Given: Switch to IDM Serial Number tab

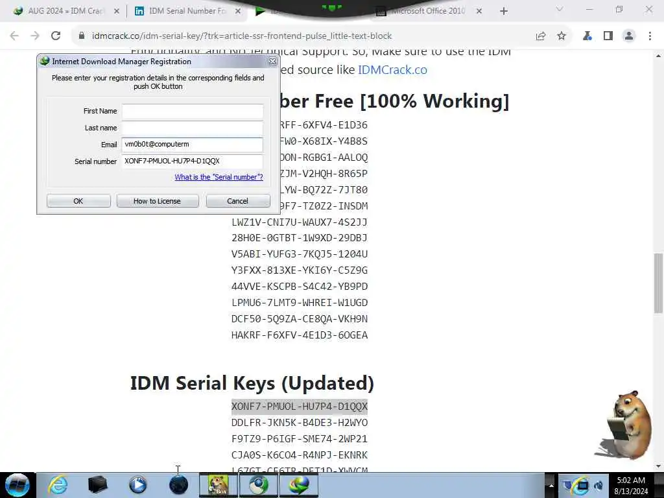Looking at the screenshot, I should (x=186, y=11).
